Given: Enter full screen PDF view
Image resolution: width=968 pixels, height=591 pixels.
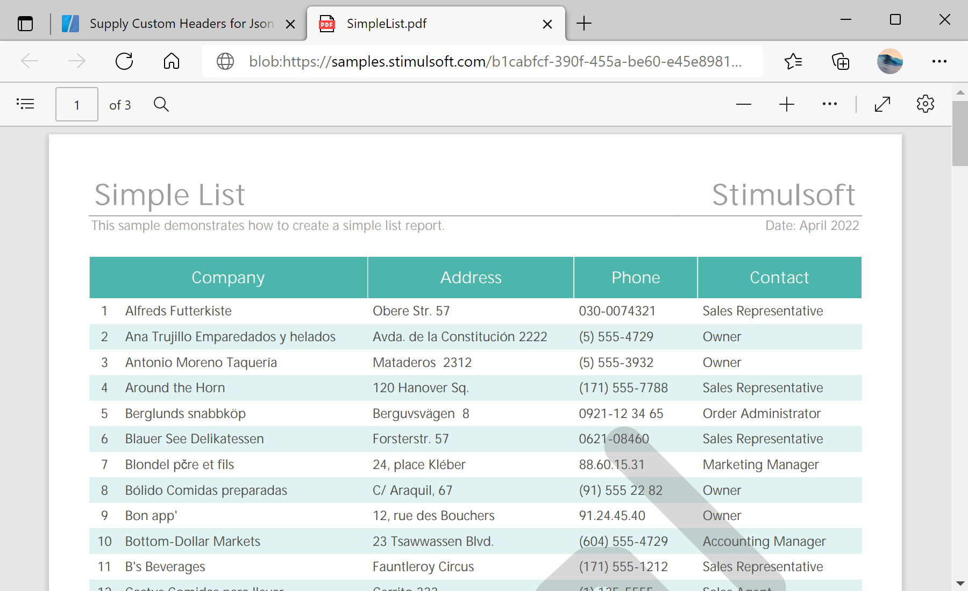Looking at the screenshot, I should coord(882,104).
